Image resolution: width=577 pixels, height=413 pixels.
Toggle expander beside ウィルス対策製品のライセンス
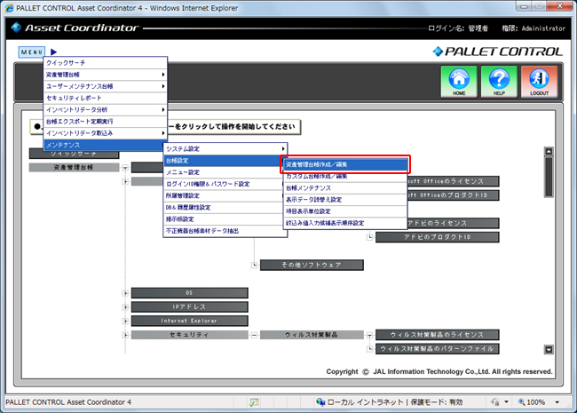coord(369,335)
